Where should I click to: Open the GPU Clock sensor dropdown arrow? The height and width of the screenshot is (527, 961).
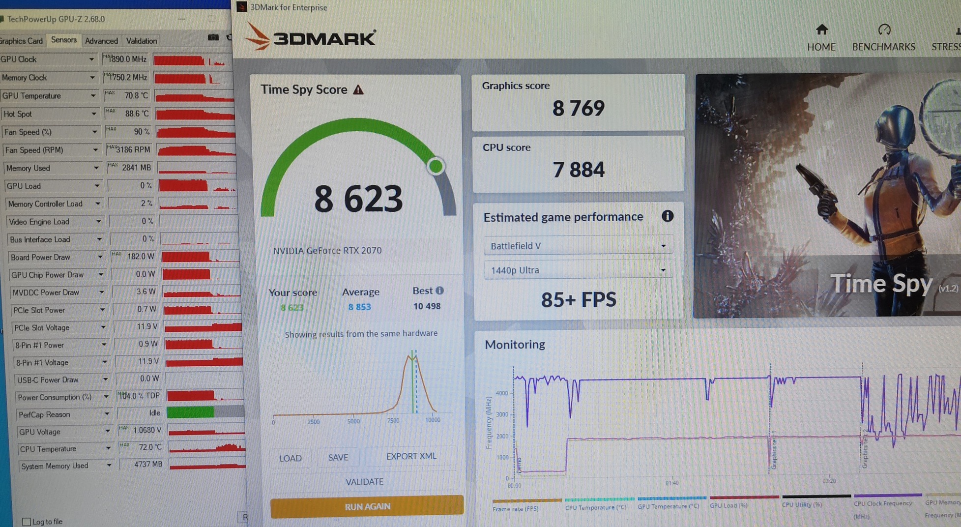pyautogui.click(x=91, y=59)
